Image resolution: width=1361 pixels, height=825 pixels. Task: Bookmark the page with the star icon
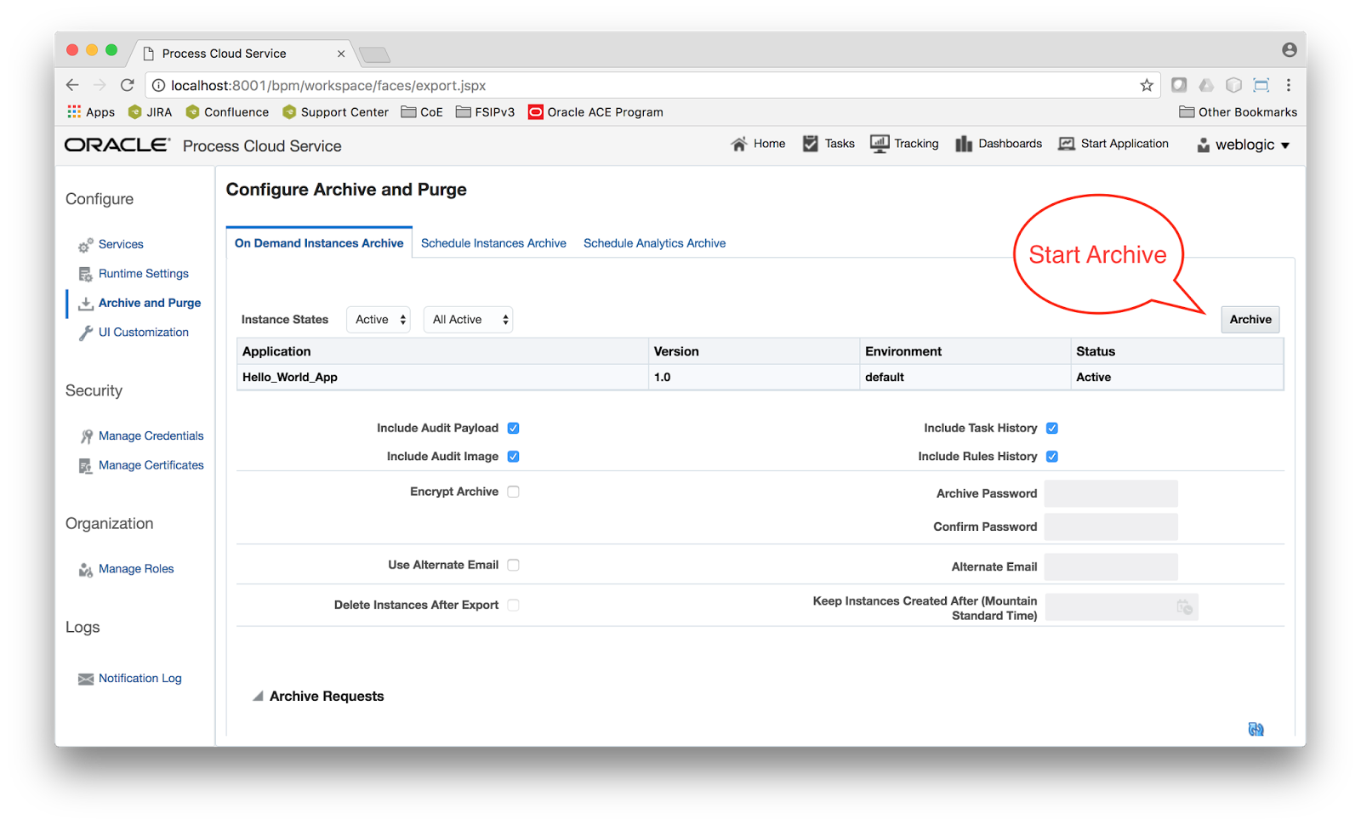coord(1146,85)
